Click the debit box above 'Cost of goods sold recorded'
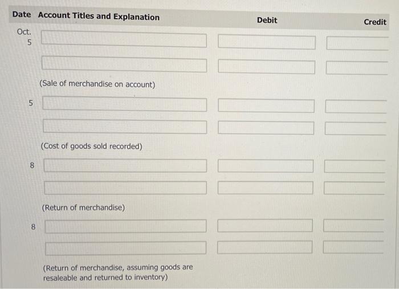 (x=266, y=128)
